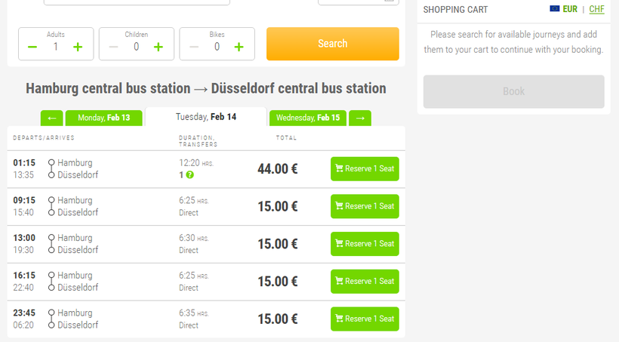Switch currency to CHF
This screenshot has width=619, height=342.
(x=596, y=9)
